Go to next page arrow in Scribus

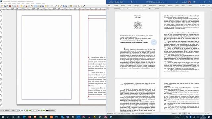coord(41,110)
